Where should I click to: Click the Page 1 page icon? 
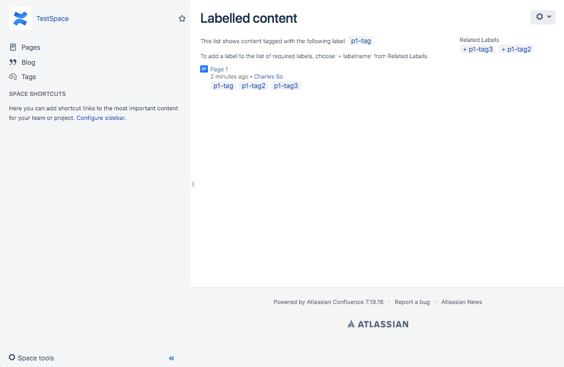[x=204, y=69]
